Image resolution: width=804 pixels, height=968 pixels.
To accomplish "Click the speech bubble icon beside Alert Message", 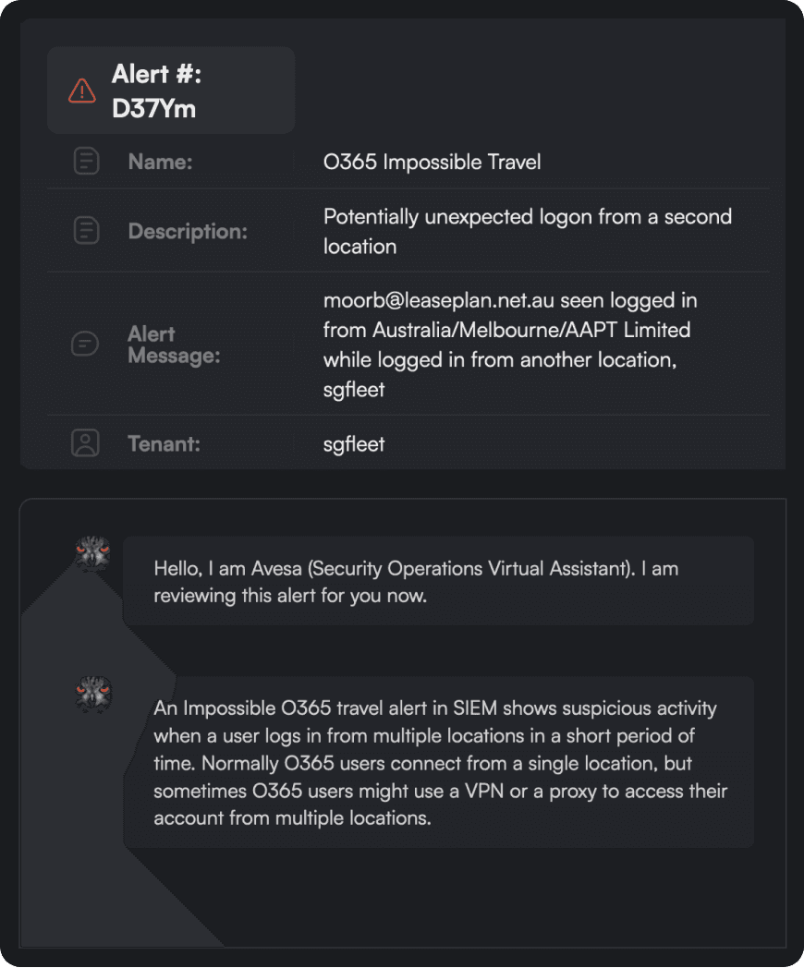I will (85, 344).
